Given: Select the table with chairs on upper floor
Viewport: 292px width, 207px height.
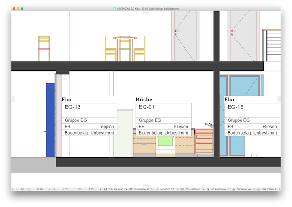Looking at the screenshot, I should 125,48.
